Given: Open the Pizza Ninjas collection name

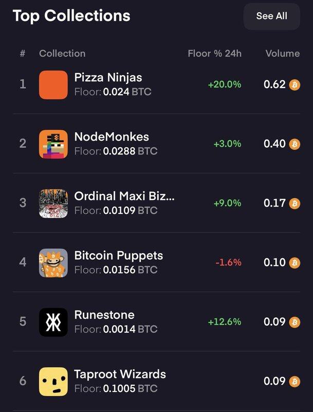Looking at the screenshot, I should (108, 78).
